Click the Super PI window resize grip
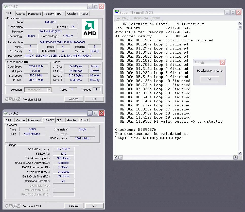The image size is (245, 212). click(x=240, y=158)
